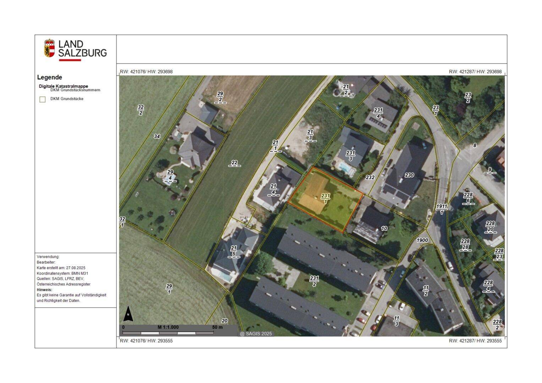Click parcel number label 230

click(409, 175)
